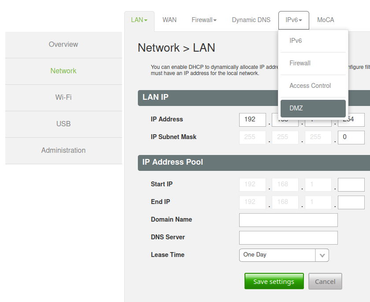Expand the Firewall tab menu

click(x=204, y=20)
